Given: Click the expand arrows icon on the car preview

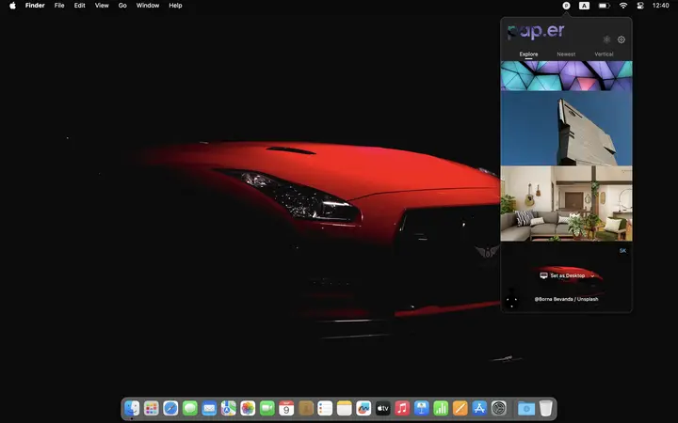Looking at the screenshot, I should click(x=512, y=302).
